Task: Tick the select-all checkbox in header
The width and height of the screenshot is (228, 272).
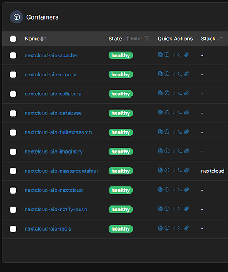Action: [13, 39]
